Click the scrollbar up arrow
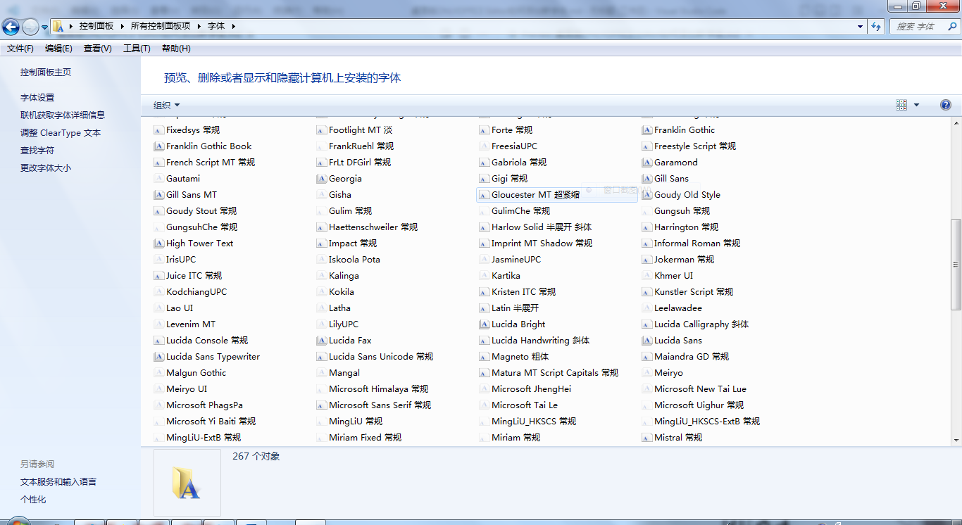This screenshot has width=962, height=525. (956, 122)
